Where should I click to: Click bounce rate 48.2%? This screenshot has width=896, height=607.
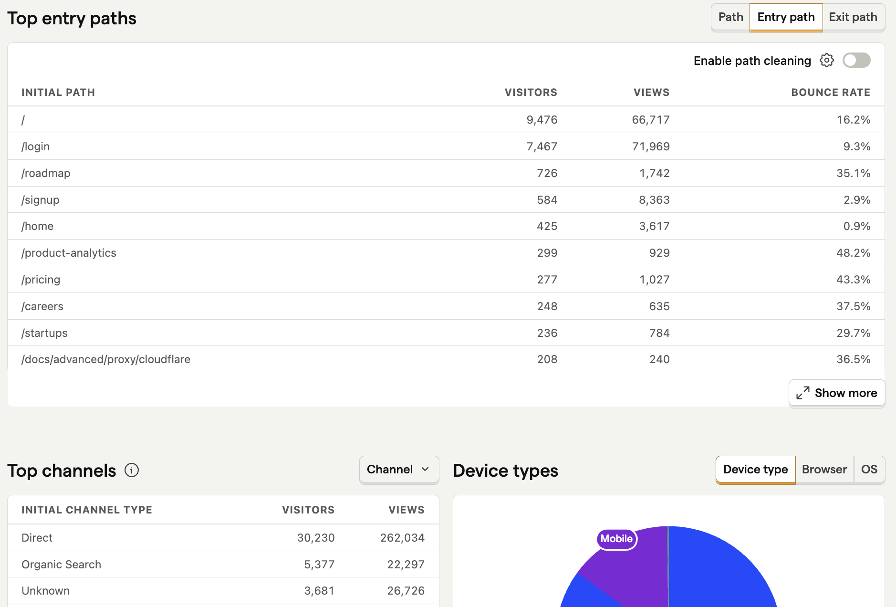tap(853, 253)
